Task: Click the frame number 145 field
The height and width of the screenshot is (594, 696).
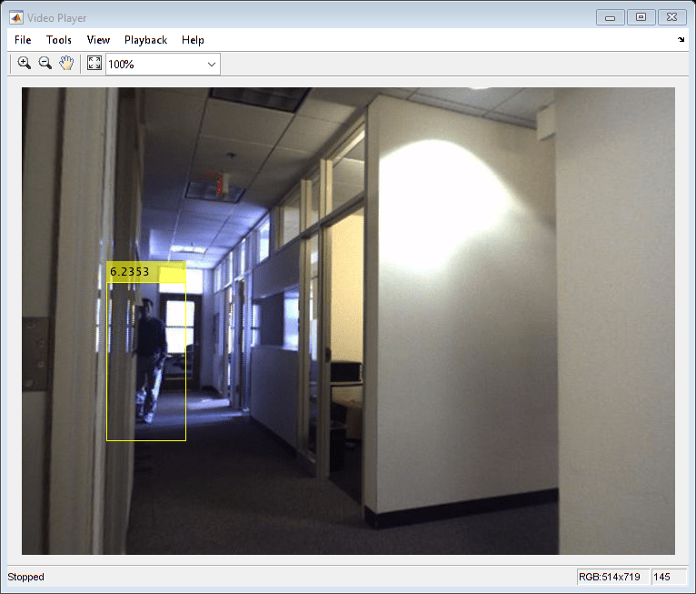Action: coord(669,577)
